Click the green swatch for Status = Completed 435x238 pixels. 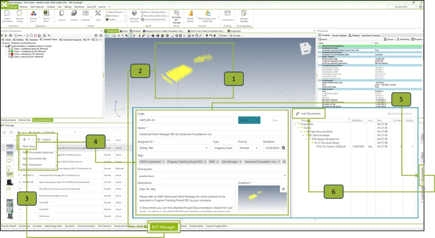pyautogui.click(x=12, y=51)
